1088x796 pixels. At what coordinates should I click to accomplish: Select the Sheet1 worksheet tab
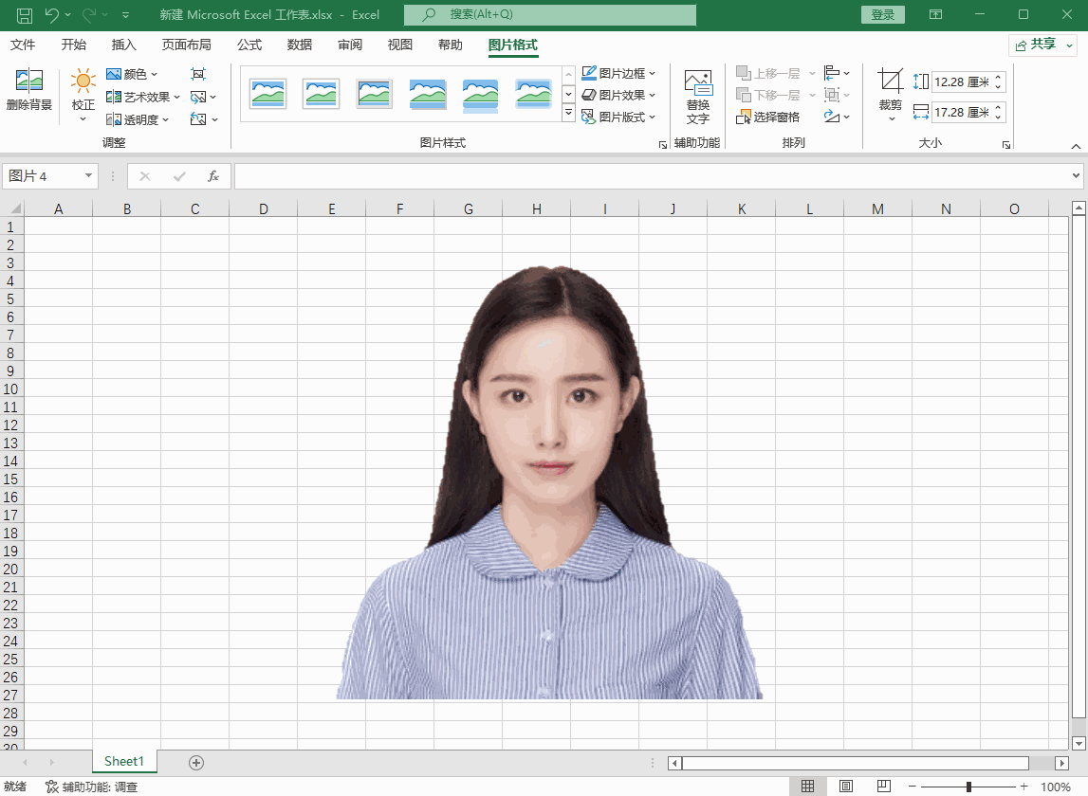click(124, 761)
